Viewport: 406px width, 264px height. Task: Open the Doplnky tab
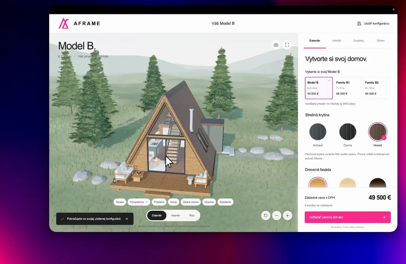pyautogui.click(x=359, y=41)
